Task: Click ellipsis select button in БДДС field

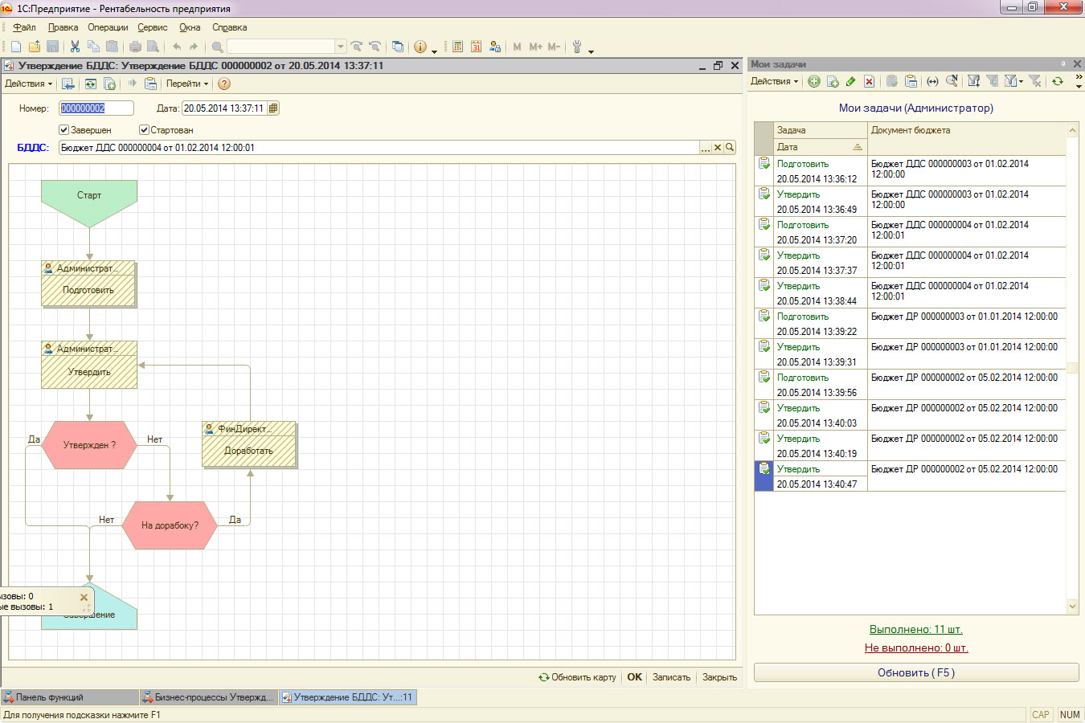Action: pyautogui.click(x=706, y=148)
